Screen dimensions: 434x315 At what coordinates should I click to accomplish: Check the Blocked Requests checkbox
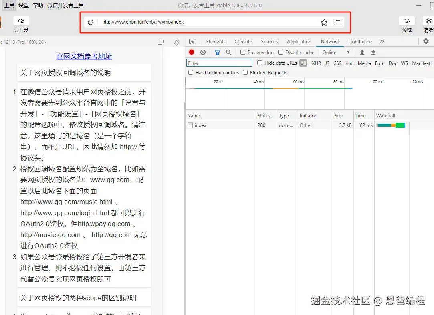pyautogui.click(x=246, y=72)
